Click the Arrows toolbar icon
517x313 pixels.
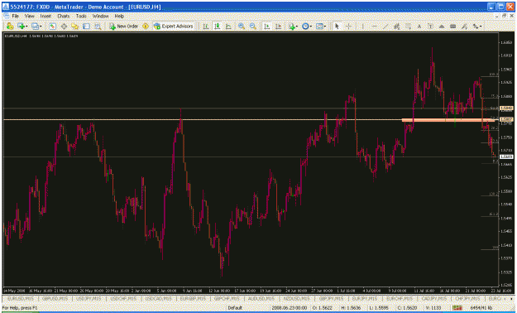click(x=476, y=26)
